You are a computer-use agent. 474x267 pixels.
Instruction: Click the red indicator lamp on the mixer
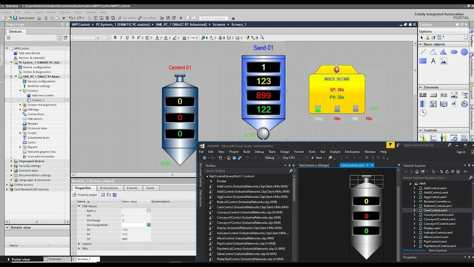coord(337,70)
